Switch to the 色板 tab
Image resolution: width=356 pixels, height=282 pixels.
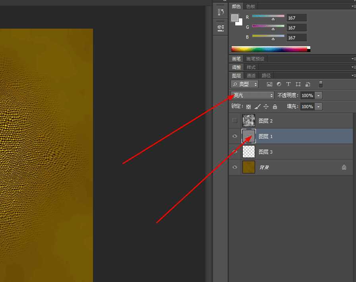tap(251, 6)
